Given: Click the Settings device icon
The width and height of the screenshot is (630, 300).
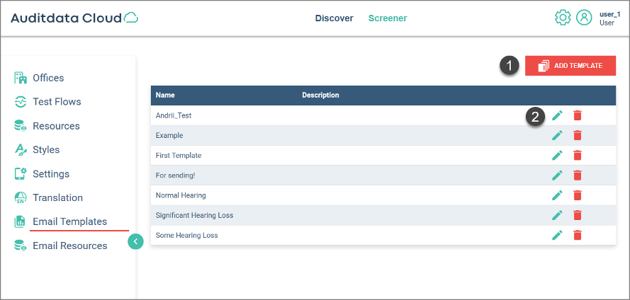Looking at the screenshot, I should point(21,173).
